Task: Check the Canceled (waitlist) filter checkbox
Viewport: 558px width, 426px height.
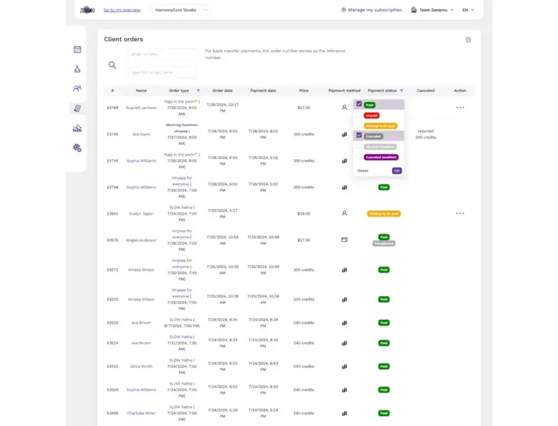Action: coord(359,157)
